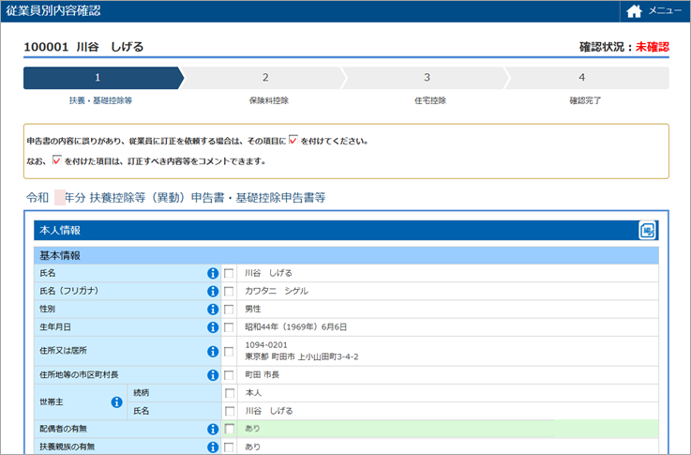Go to step 3 住宅控除
The height and width of the screenshot is (455, 691).
[x=427, y=78]
